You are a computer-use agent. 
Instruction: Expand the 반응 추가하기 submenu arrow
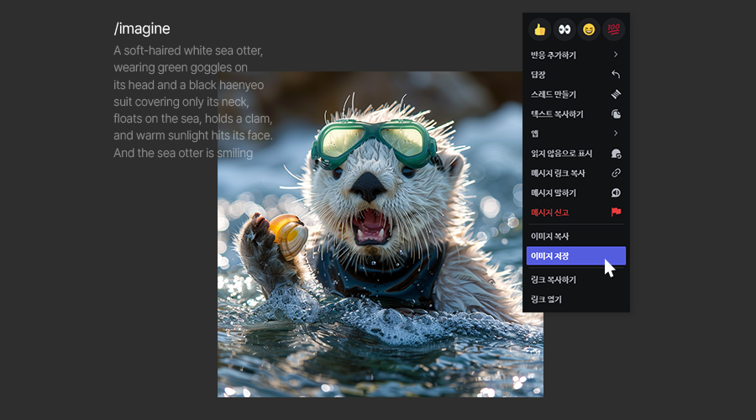click(616, 55)
